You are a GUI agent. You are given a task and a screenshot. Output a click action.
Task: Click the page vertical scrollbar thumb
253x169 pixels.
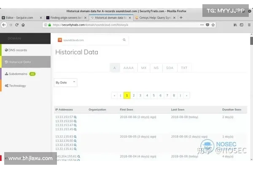[x=252, y=41]
